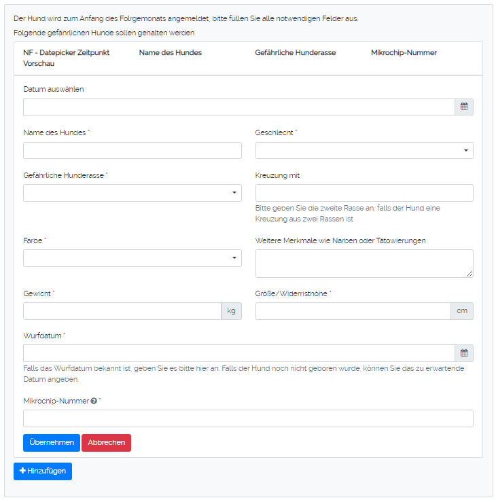
Task: Focus the Name des Hundes input
Action: pyautogui.click(x=132, y=150)
